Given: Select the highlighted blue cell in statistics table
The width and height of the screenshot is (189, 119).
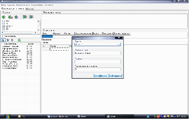Looking at the screenshot, I should pyautogui.click(x=47, y=36).
